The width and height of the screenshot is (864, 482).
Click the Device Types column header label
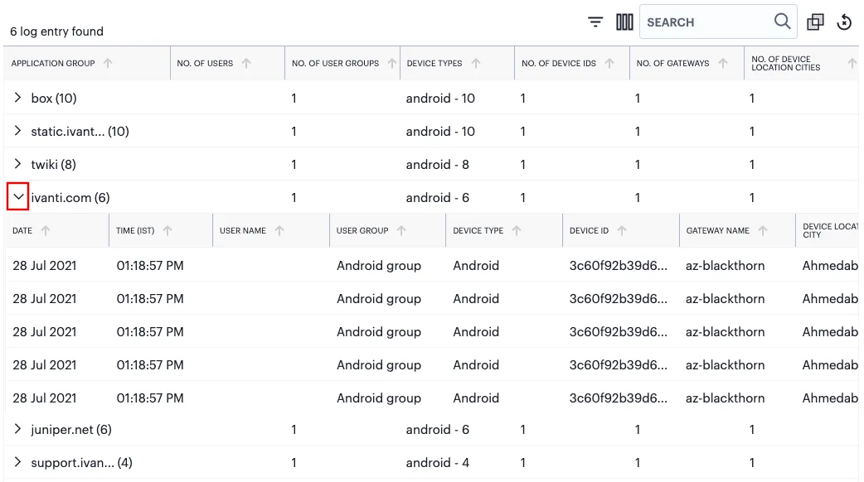point(434,63)
